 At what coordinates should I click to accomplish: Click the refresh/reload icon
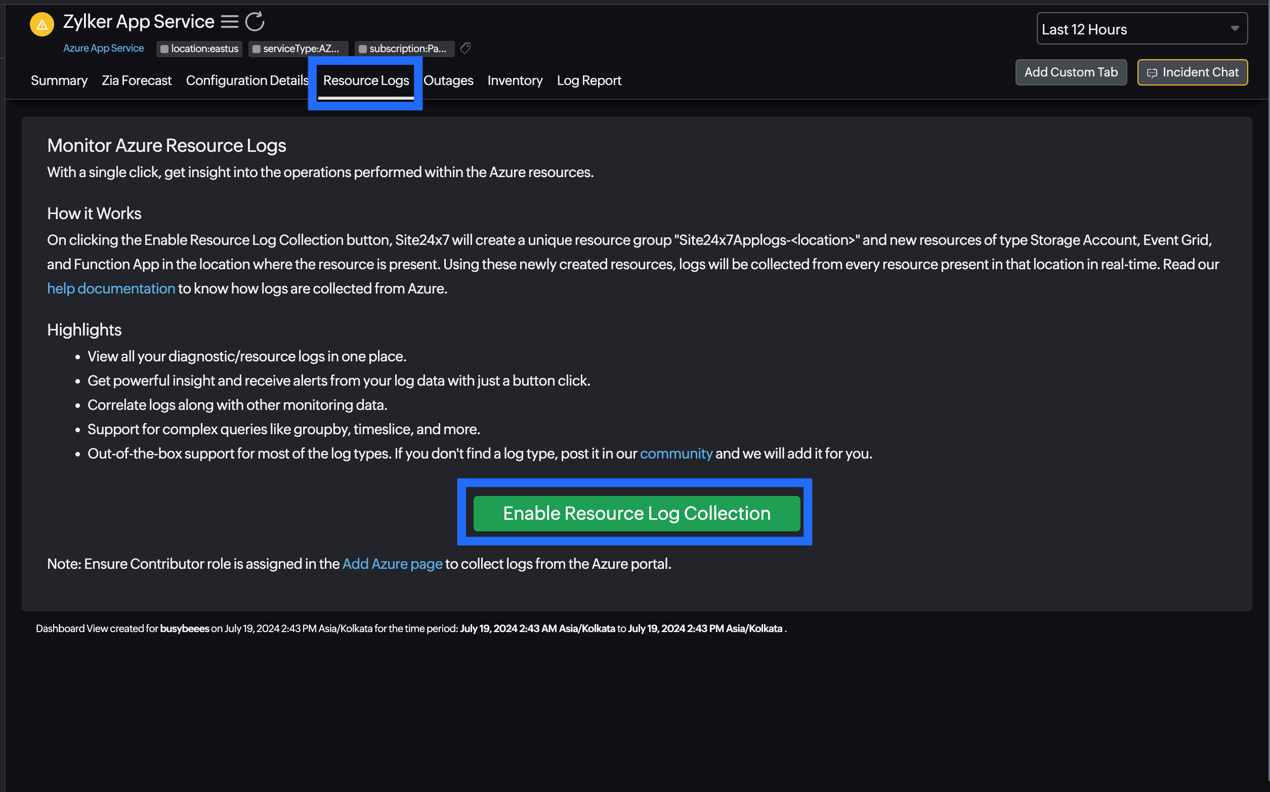[253, 20]
